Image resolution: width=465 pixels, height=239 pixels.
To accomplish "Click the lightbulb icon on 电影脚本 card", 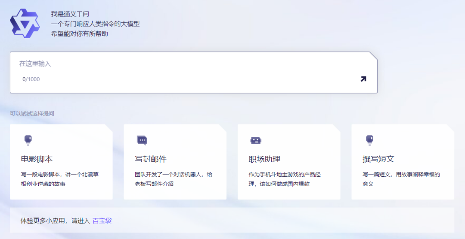I will tap(28, 139).
